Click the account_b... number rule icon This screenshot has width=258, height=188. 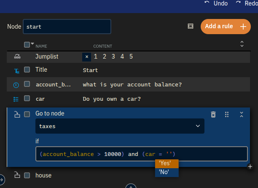(x=16, y=85)
